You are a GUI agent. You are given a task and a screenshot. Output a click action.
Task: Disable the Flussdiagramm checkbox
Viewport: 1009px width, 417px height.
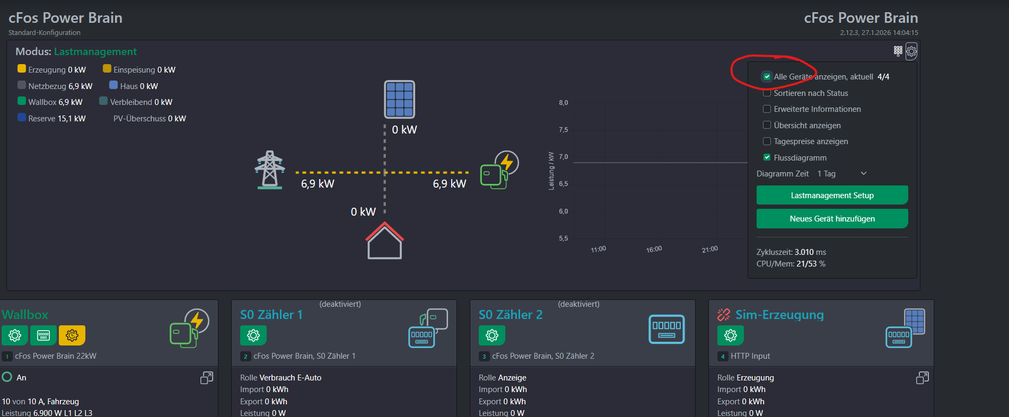coord(767,157)
